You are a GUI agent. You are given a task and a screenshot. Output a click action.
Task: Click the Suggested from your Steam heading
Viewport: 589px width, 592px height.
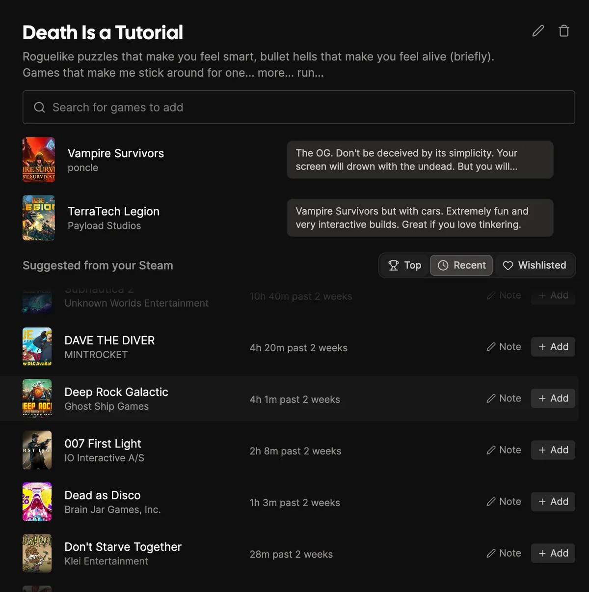click(x=98, y=265)
